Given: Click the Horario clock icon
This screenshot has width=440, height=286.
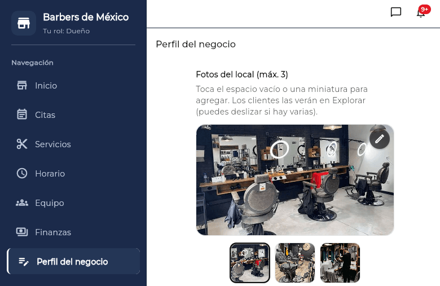Looking at the screenshot, I should [x=22, y=173].
